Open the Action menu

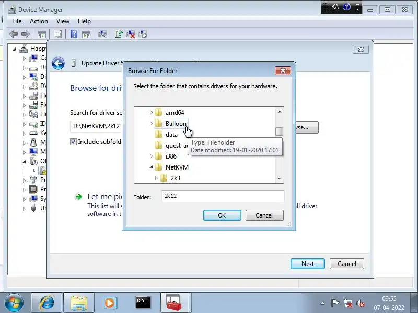[39, 21]
